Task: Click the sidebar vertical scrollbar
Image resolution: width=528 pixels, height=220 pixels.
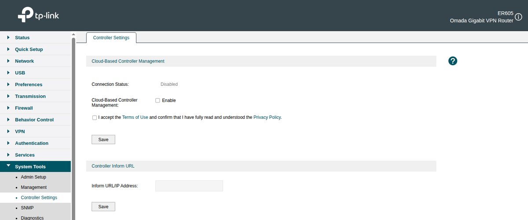Action: tap(73, 128)
